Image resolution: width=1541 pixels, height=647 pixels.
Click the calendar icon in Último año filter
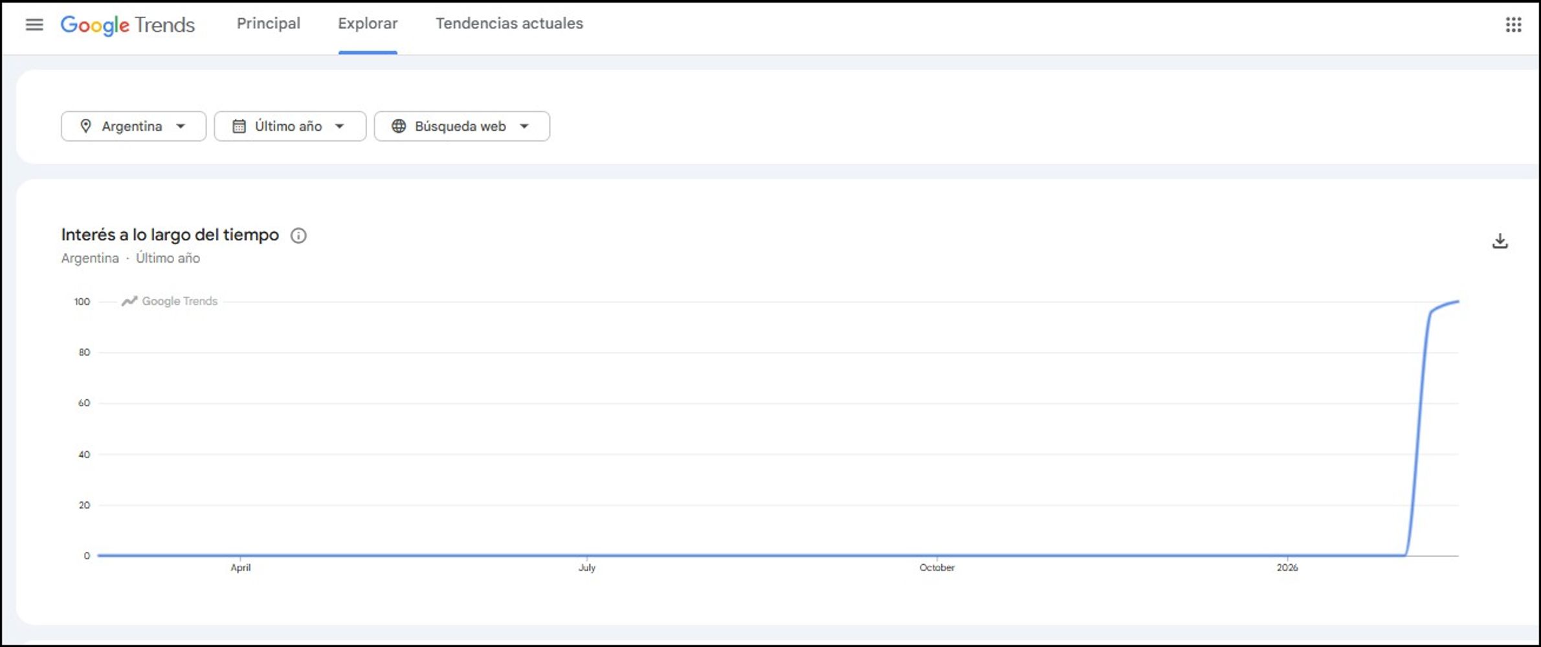tap(239, 126)
